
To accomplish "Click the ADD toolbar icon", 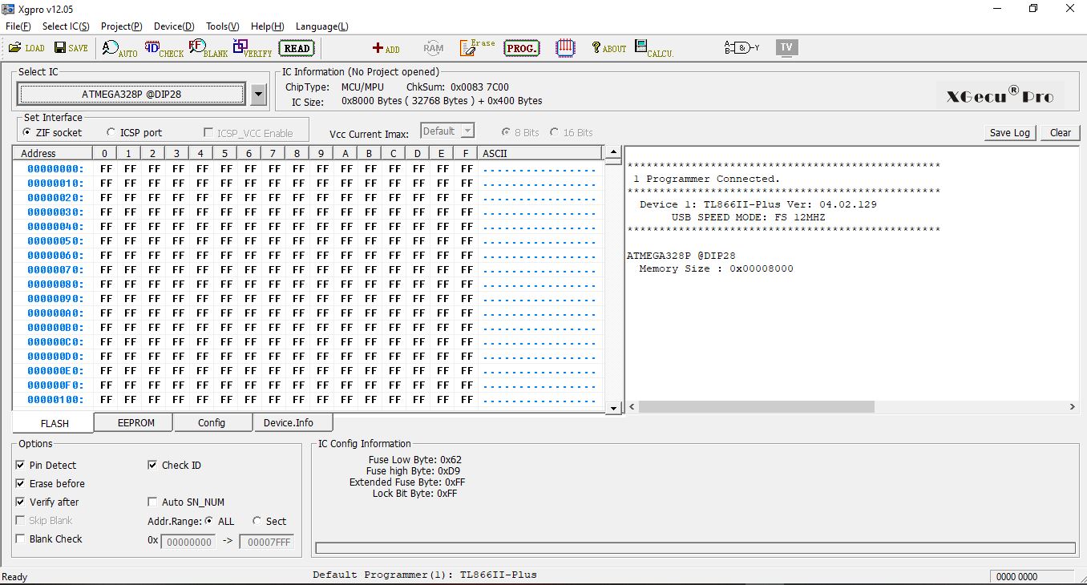I will [386, 49].
